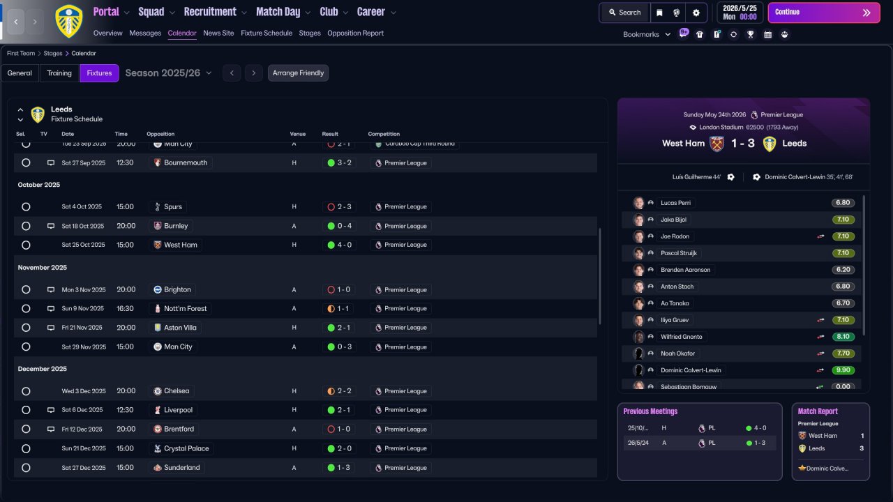Select the Burnley fixture radio button
Screen dimensions: 893x502
(26, 226)
